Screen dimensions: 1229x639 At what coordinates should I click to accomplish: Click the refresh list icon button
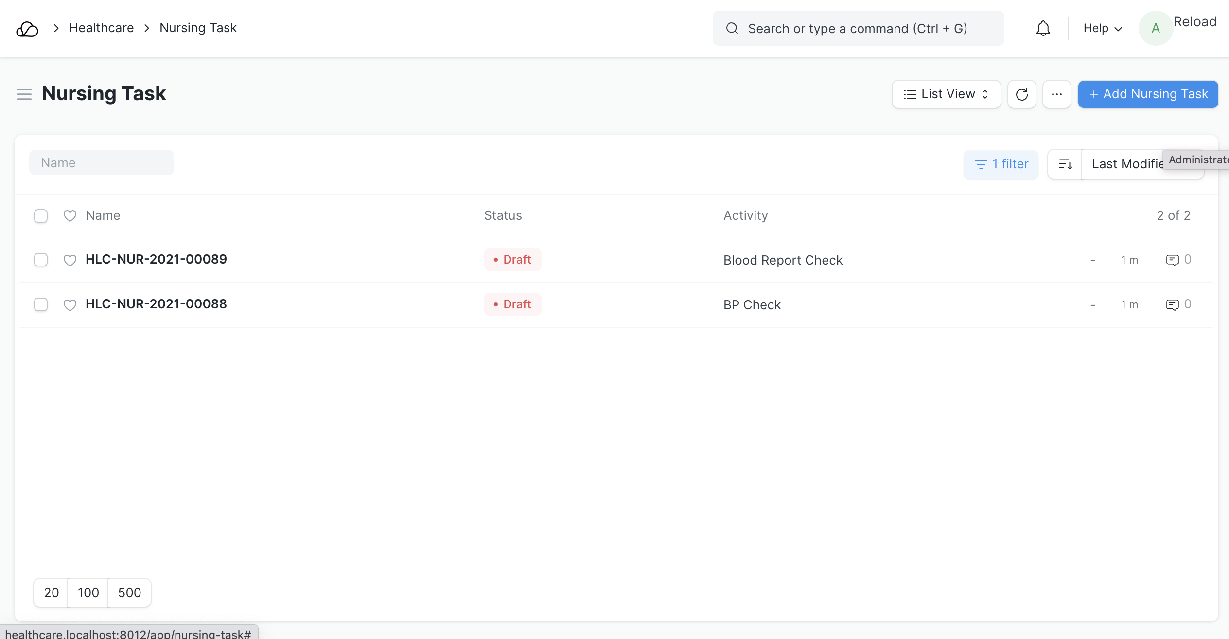[x=1021, y=94]
